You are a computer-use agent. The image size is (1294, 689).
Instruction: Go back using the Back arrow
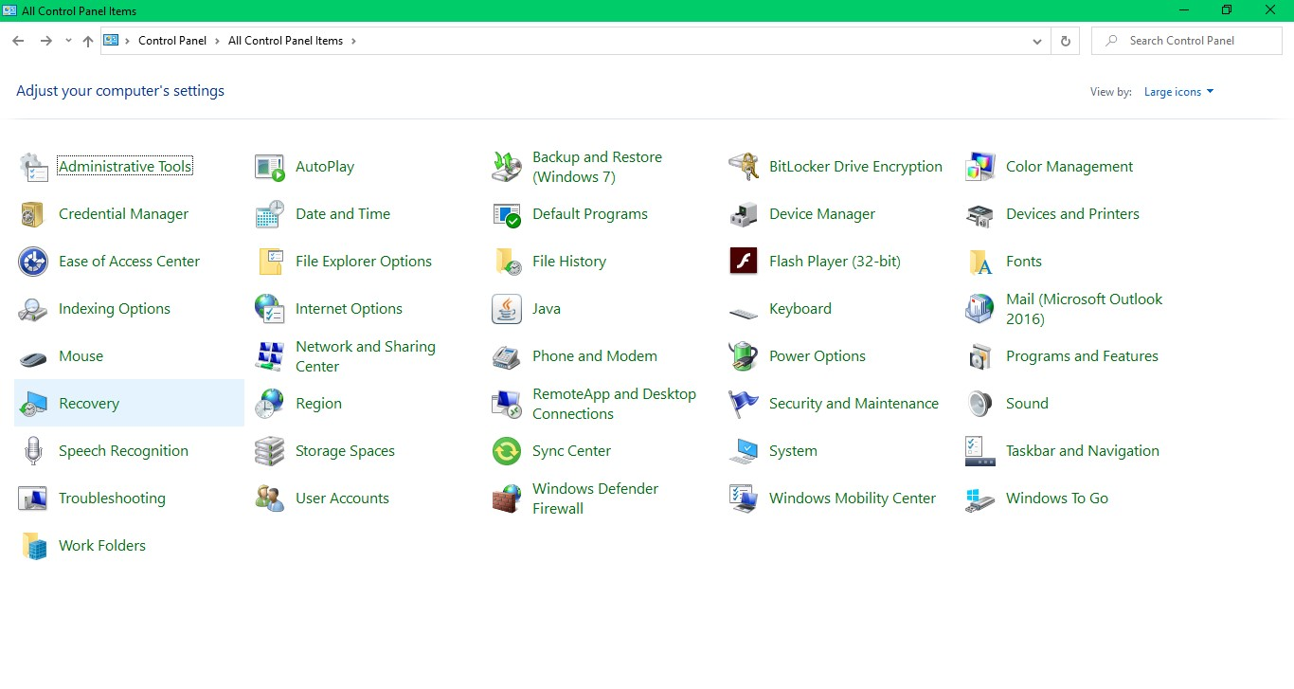(18, 41)
